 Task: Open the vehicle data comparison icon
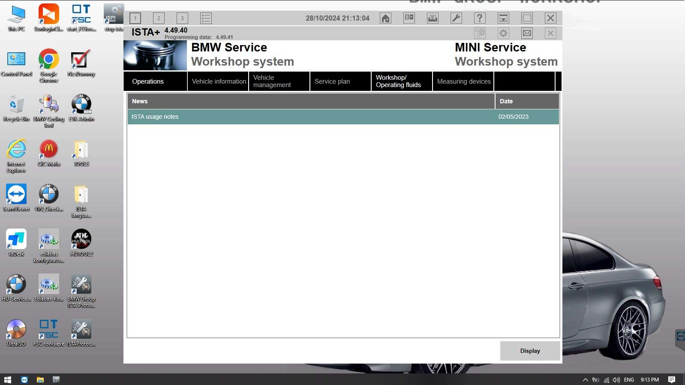[409, 18]
